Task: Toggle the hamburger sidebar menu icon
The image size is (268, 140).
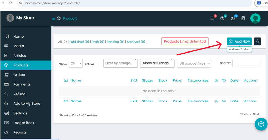Action: point(54,18)
